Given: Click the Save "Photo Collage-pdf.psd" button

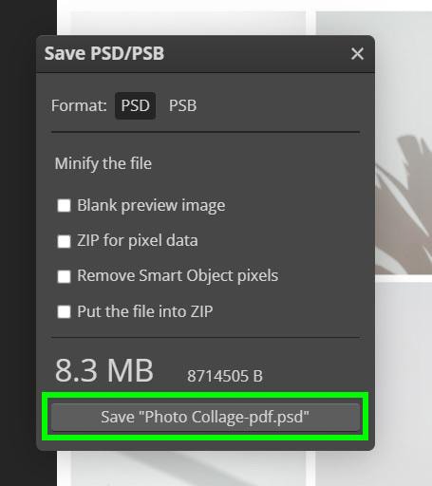Looking at the screenshot, I should tap(205, 417).
